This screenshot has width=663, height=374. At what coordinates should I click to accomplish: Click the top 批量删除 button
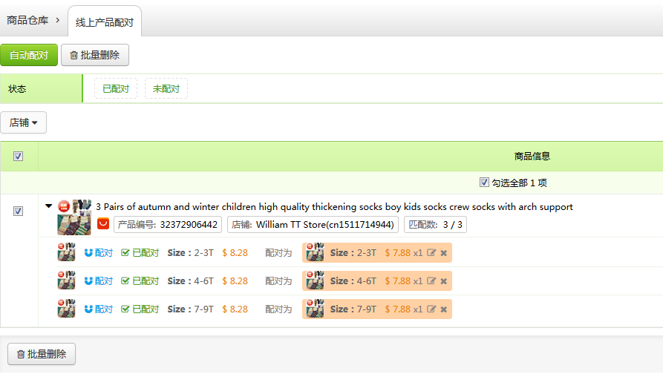pos(95,55)
